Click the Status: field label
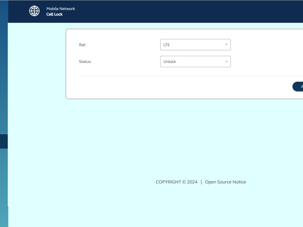 85,62
